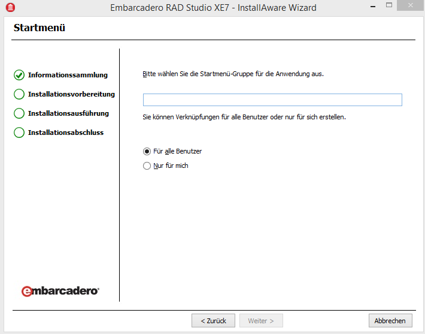
Task: Click the red InstallAware title bar icon
Action: (11, 7)
